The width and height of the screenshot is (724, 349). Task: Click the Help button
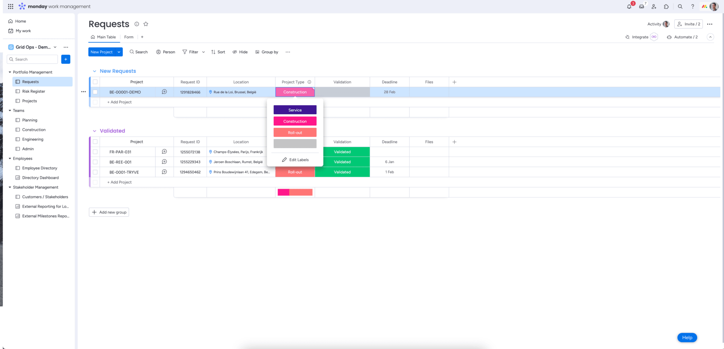[x=687, y=337]
